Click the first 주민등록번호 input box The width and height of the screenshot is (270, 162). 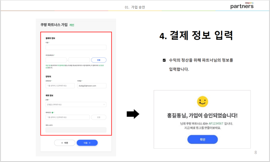(x=56, y=60)
